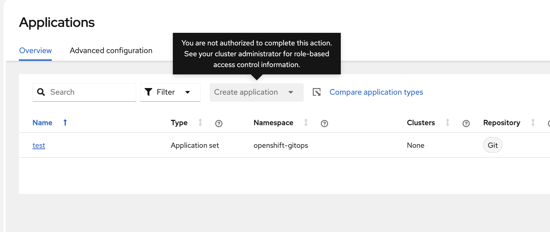
Task: Switch to the Advanced configuration tab
Action: [111, 51]
